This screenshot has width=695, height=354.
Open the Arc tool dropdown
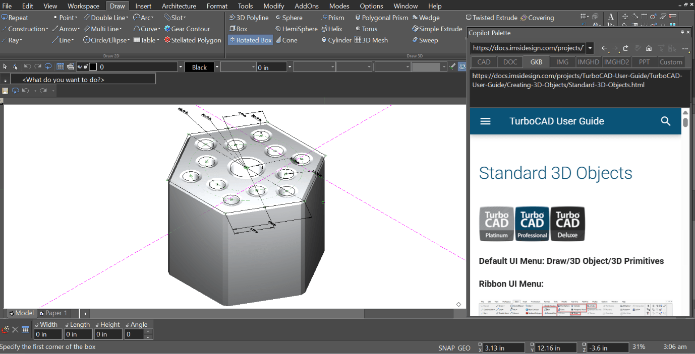coord(152,18)
